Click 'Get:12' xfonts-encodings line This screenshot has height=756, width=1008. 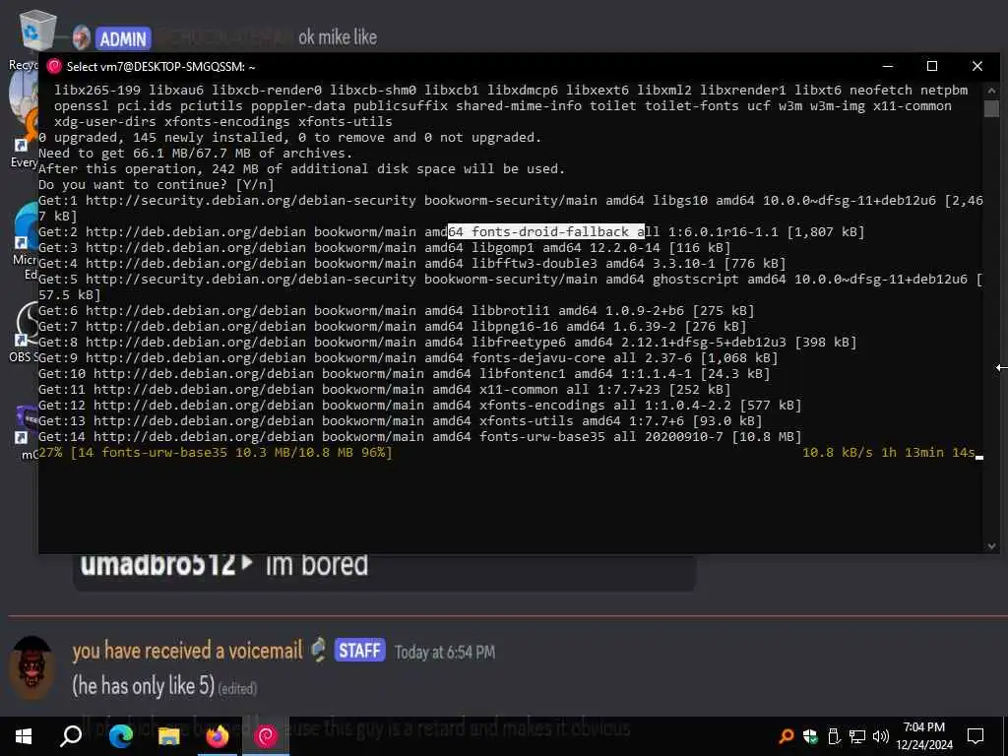click(419, 405)
